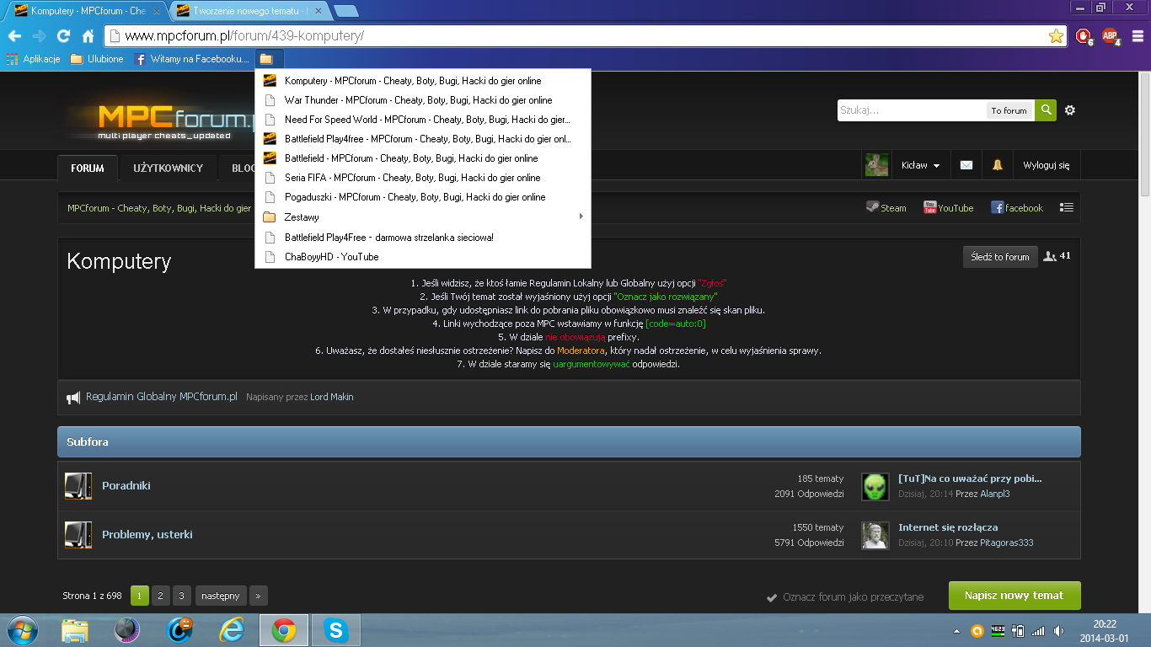1151x647 pixels.
Task: Click the green forum search magnifier button
Action: pos(1046,110)
